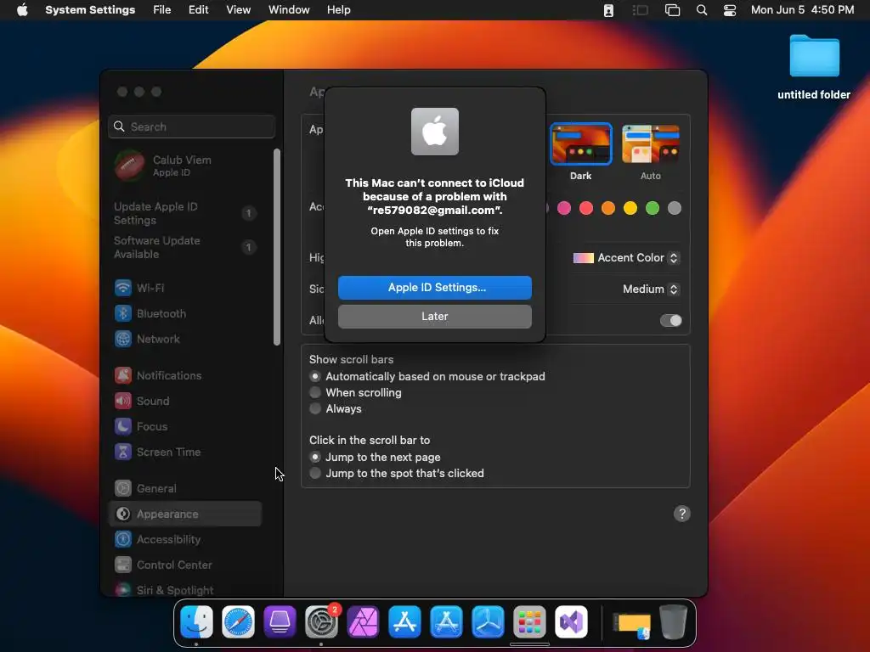Open the Notifications bell icon

(123, 375)
